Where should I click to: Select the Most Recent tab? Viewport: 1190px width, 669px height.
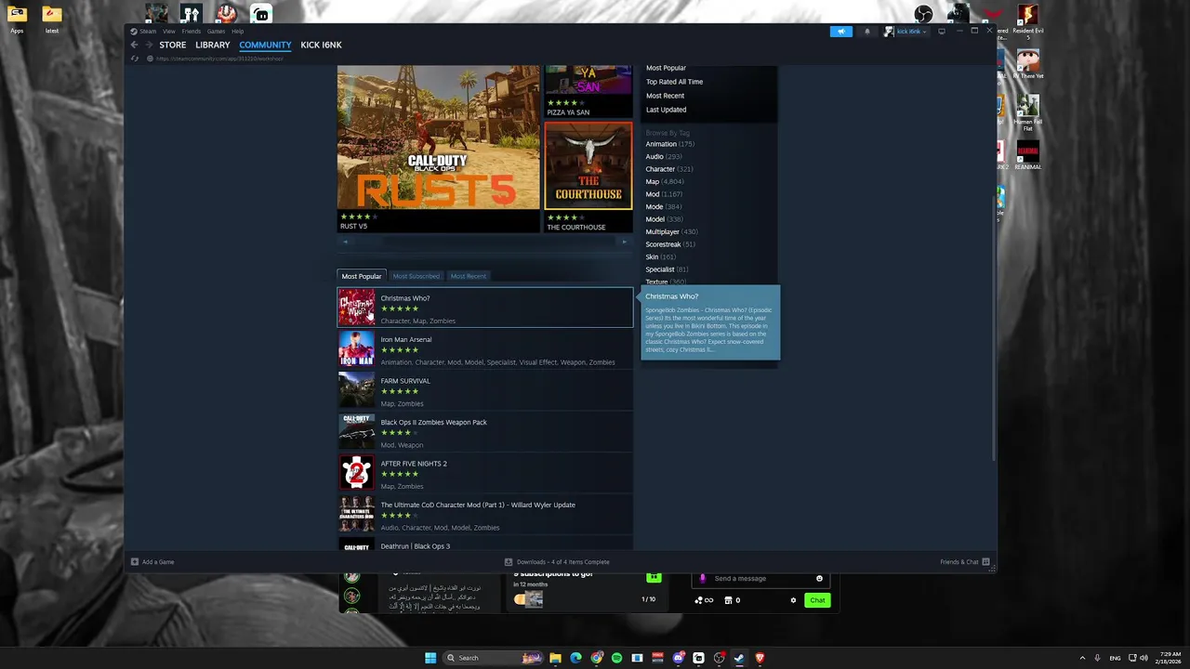pyautogui.click(x=468, y=276)
